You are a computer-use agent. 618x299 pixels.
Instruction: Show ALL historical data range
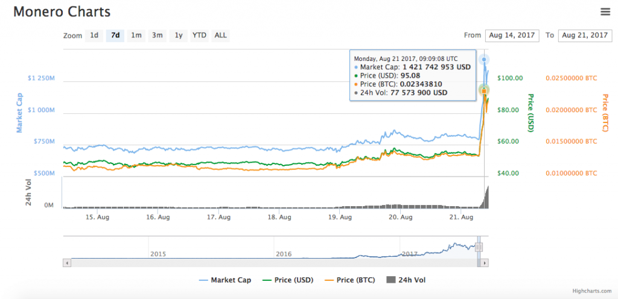(x=221, y=36)
